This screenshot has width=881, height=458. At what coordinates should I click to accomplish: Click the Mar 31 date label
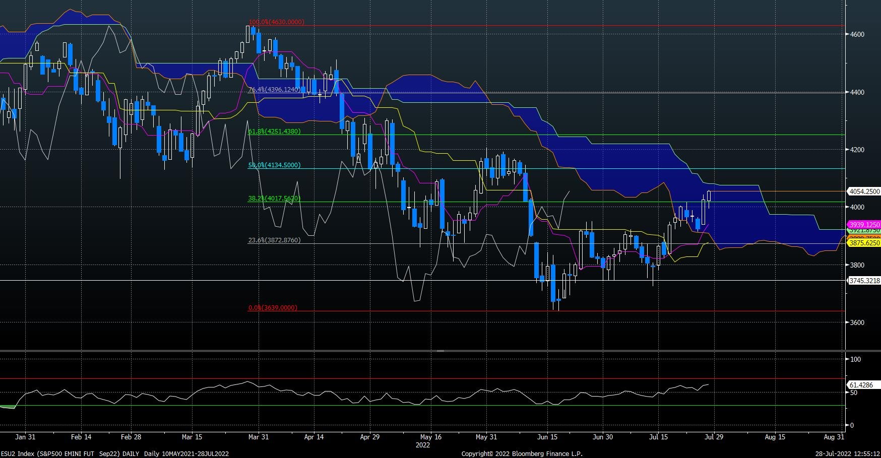click(259, 437)
